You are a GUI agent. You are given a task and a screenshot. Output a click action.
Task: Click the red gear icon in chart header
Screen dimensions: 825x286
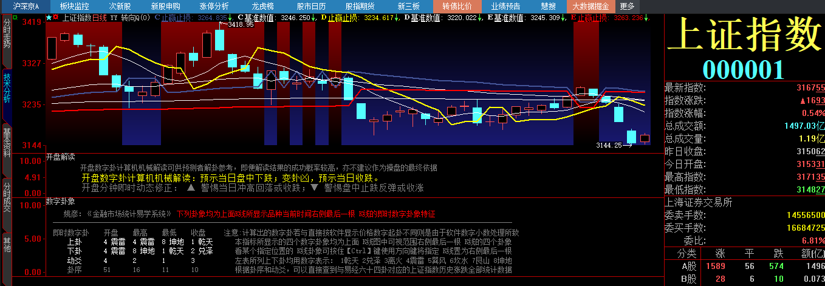point(56,18)
